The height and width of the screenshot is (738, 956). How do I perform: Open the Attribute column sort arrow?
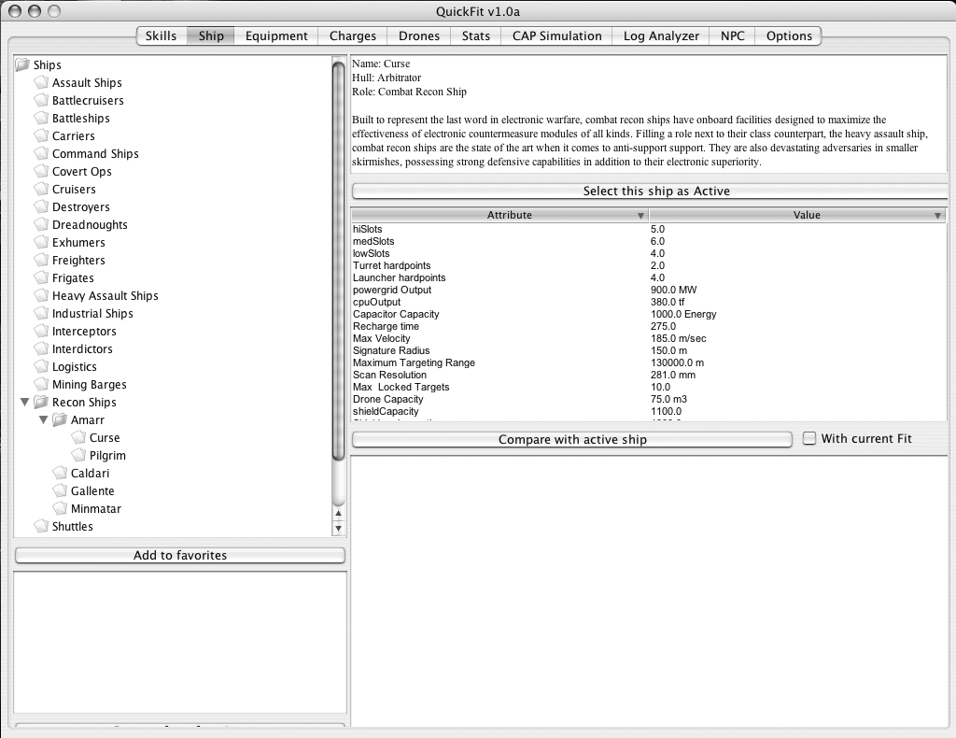pyautogui.click(x=640, y=215)
